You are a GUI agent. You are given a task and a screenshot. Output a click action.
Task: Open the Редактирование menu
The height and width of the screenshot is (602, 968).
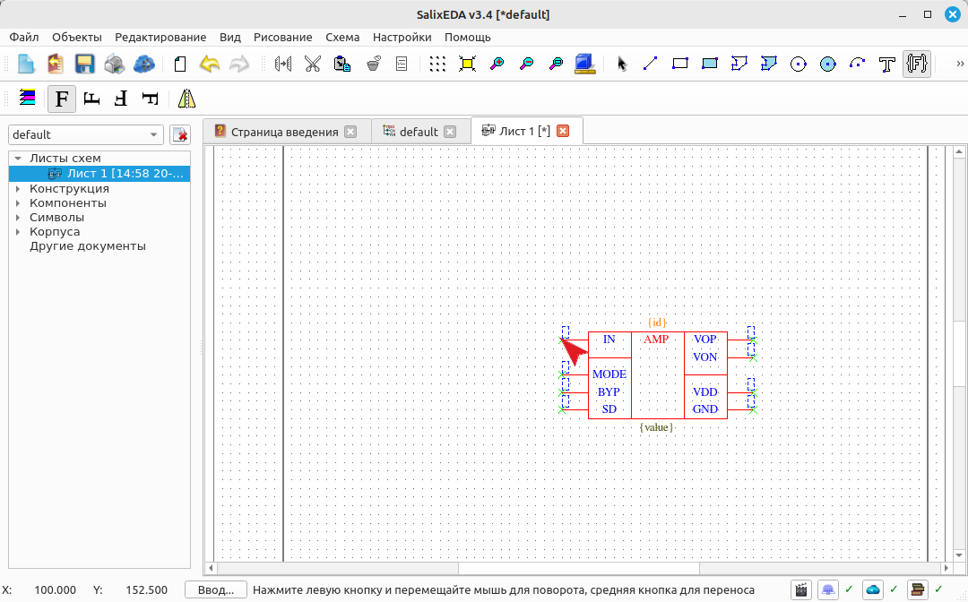pyautogui.click(x=160, y=37)
